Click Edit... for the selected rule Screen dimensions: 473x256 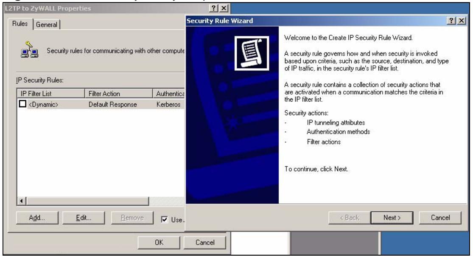(x=84, y=218)
